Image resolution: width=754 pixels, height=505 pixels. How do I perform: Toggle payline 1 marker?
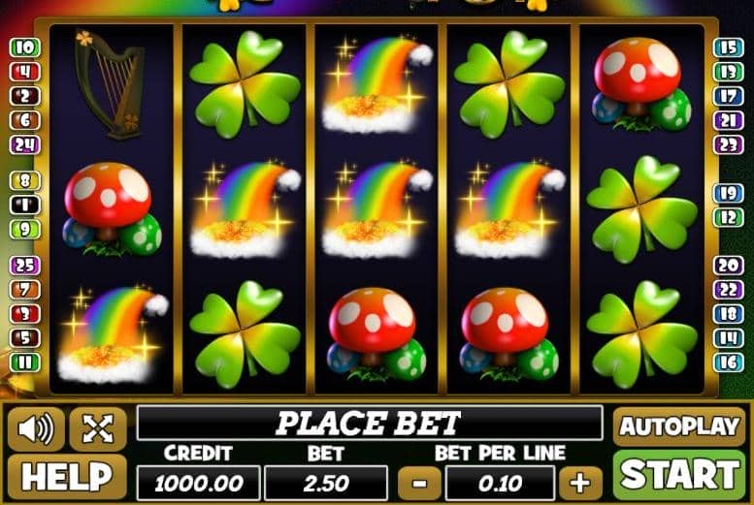pyautogui.click(x=25, y=205)
